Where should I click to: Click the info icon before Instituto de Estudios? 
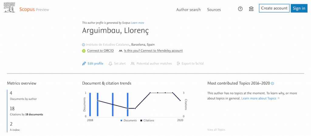click(x=84, y=45)
